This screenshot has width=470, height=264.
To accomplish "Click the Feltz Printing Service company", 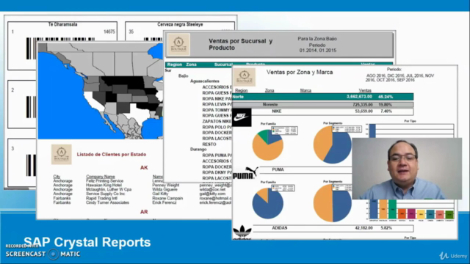I will (104, 181).
